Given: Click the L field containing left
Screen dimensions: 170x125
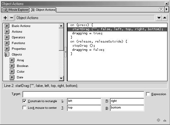Looking at the screenshot, I should pyautogui.click(x=84, y=101).
